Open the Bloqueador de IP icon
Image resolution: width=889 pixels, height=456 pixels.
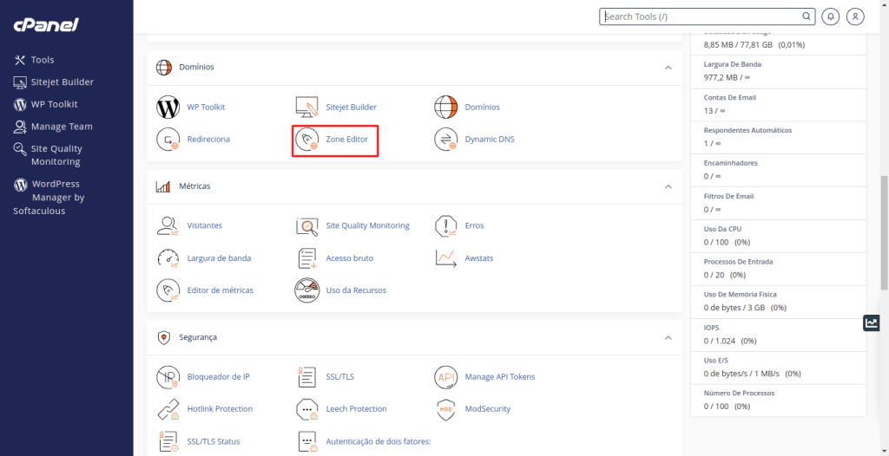[168, 377]
